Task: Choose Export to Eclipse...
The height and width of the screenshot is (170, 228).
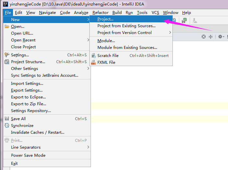Action: (x=47, y=97)
